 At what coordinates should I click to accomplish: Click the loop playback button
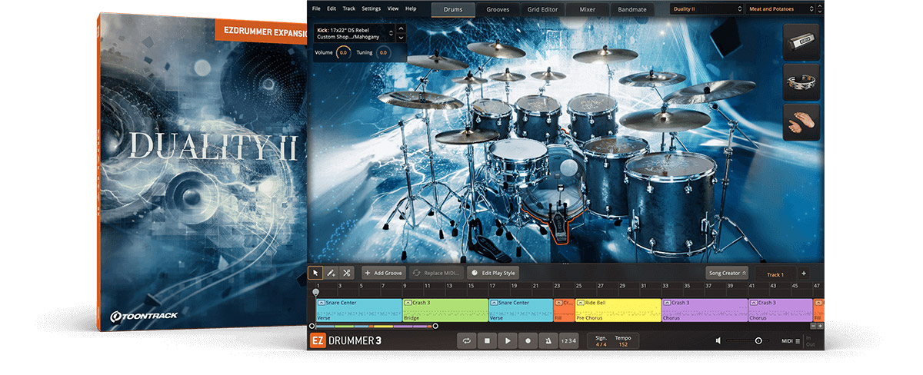coord(466,340)
